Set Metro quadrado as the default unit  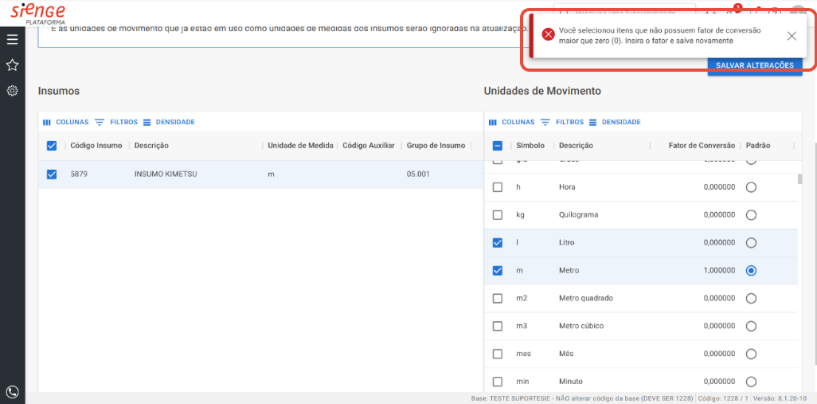(x=751, y=298)
